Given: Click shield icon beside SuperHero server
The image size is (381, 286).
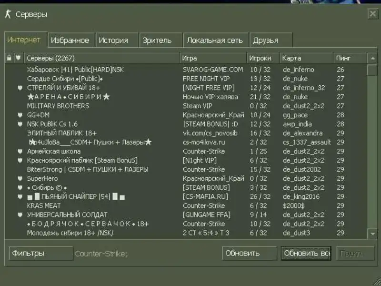Looking at the screenshot, I should pos(20,178).
